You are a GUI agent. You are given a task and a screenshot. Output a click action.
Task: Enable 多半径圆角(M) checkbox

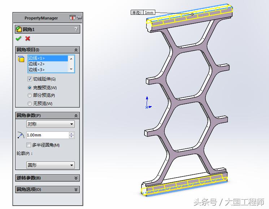29,145
